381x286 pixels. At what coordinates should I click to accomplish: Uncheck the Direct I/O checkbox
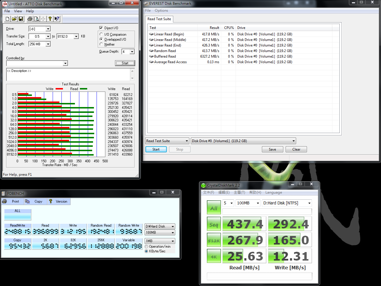(x=101, y=28)
